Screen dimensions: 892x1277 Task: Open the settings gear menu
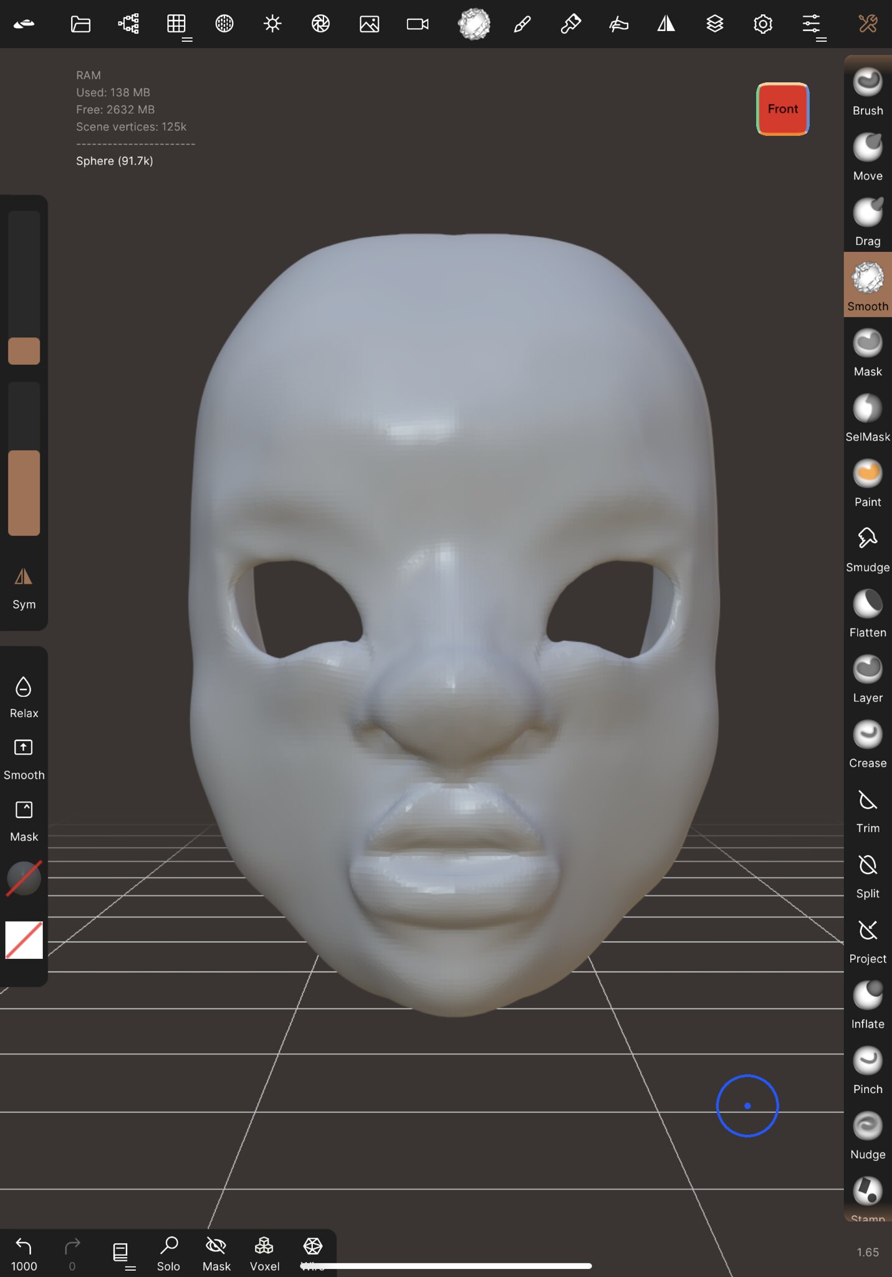pos(763,24)
